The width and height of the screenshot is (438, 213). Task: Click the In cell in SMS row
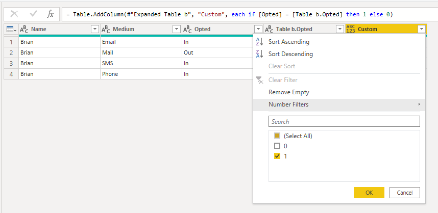pyautogui.click(x=218, y=63)
